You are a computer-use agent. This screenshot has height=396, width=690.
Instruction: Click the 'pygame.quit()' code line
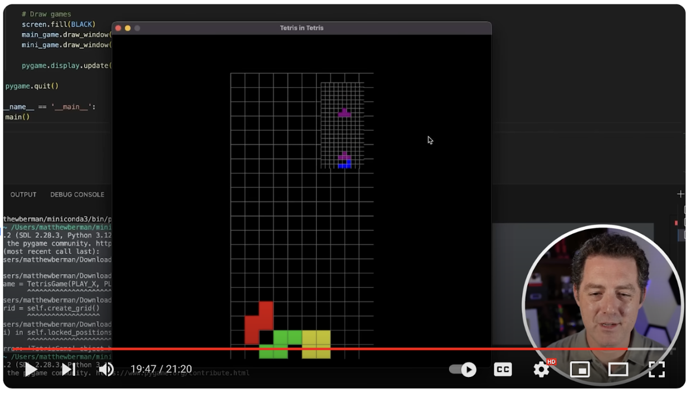[x=32, y=86]
